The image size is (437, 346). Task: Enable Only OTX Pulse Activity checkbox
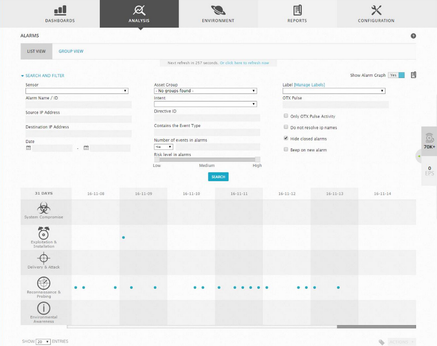click(x=286, y=116)
